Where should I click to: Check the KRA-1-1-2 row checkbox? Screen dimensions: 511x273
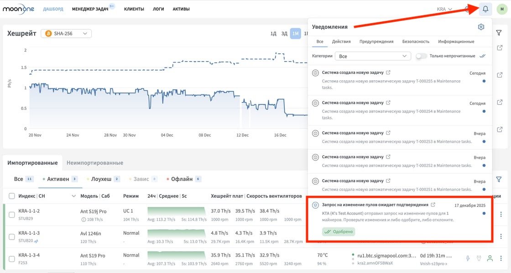[12, 214]
